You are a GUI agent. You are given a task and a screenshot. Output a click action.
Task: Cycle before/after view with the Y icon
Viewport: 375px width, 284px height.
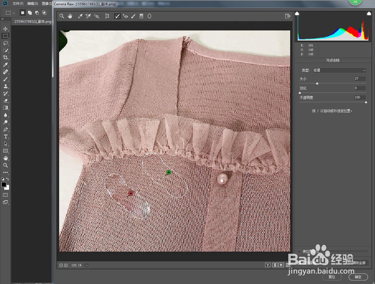coord(268,265)
